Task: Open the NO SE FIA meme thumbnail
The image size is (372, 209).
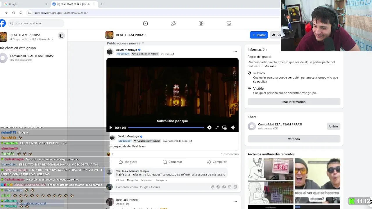Action: click(270, 180)
